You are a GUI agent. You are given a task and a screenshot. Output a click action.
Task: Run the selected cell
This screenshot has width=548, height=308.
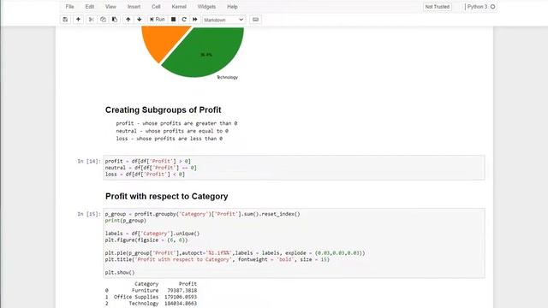[x=158, y=20]
